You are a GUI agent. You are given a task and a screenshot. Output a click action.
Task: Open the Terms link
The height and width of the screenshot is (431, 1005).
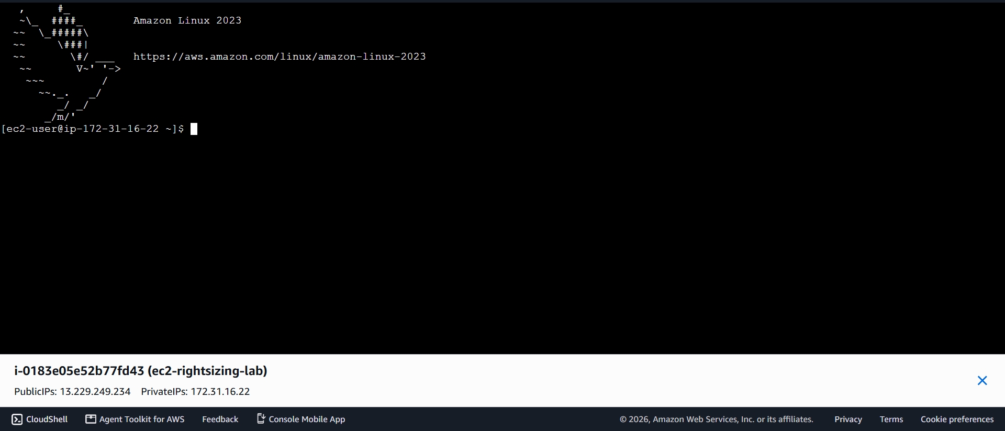(x=891, y=419)
